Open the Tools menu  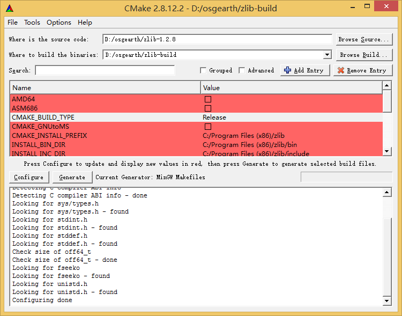tap(32, 23)
